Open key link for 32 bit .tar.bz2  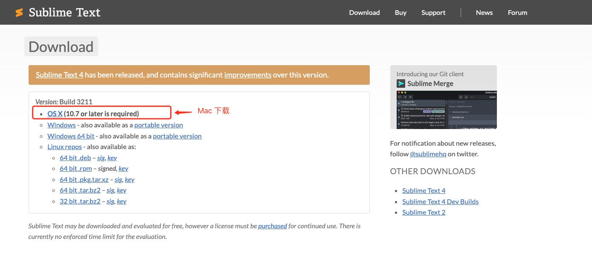coord(122,201)
